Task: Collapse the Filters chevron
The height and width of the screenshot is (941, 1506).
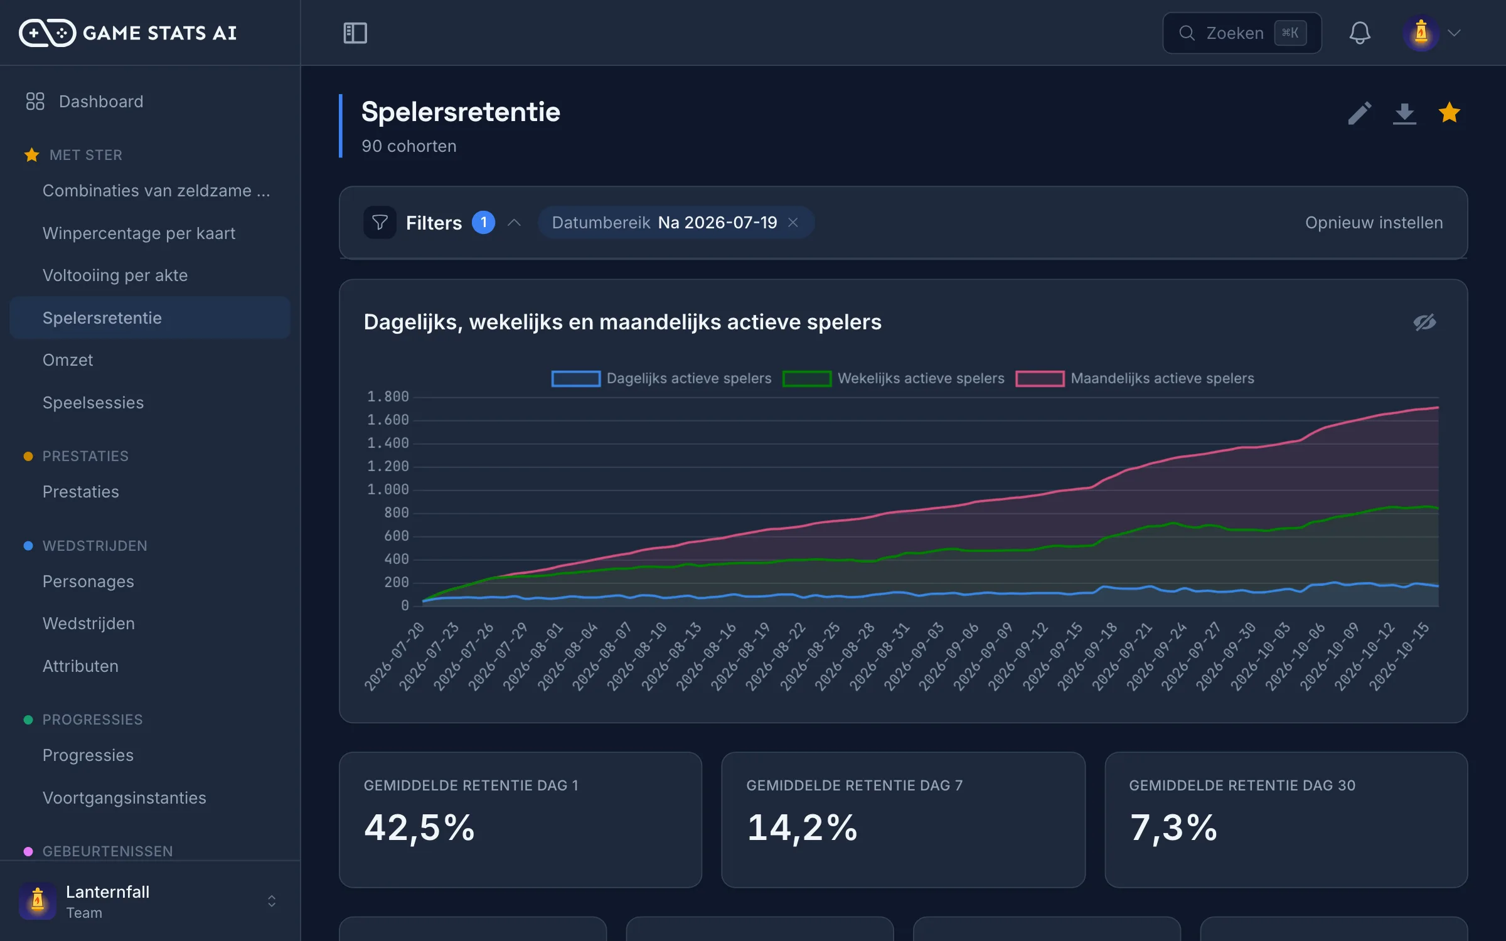Action: pyautogui.click(x=514, y=223)
